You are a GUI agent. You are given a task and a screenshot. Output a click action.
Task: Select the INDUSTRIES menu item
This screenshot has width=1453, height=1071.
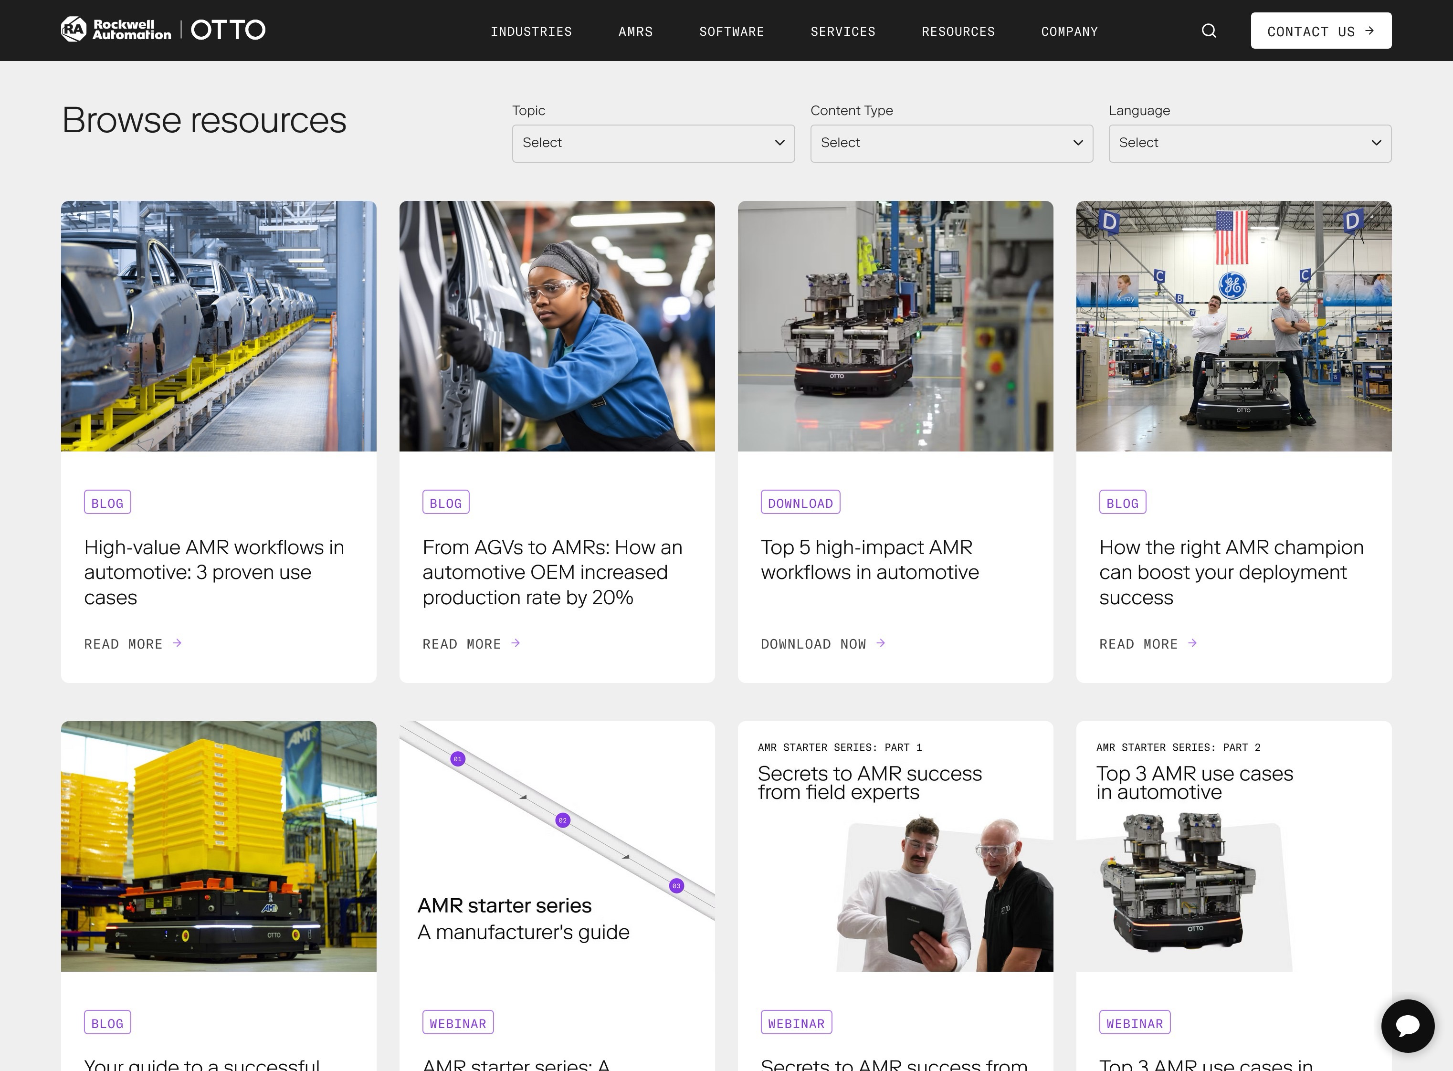pos(532,31)
